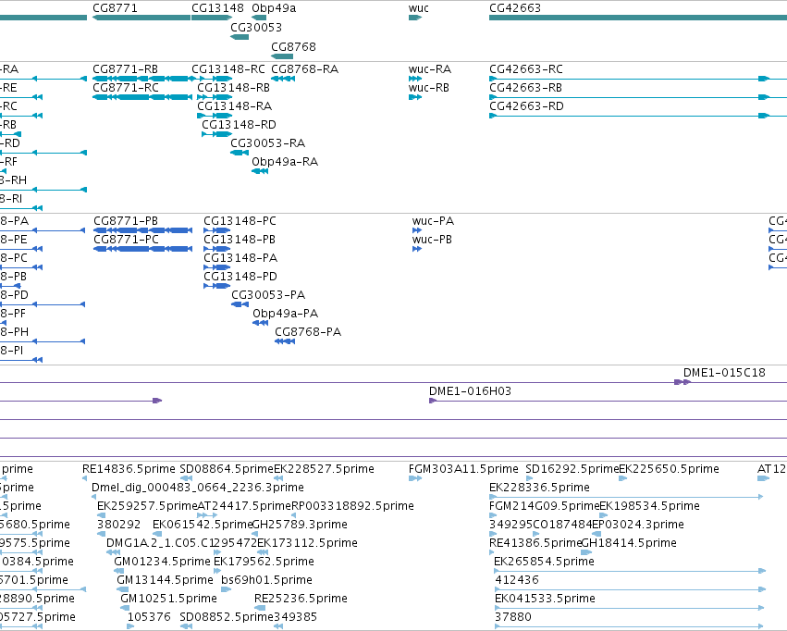This screenshot has width=787, height=631.
Task: Click the bs69h01.5prime EST label
Action: [x=267, y=580]
